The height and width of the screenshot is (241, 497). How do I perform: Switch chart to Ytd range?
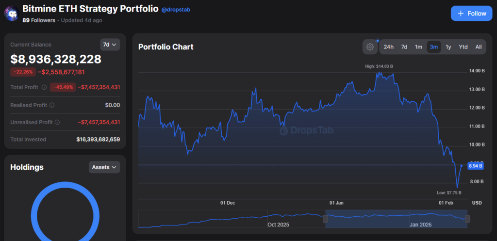click(x=463, y=47)
